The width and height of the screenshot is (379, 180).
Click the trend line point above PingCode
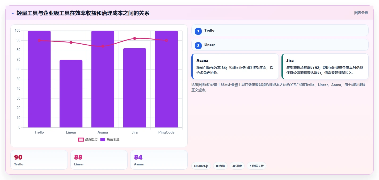166,40
